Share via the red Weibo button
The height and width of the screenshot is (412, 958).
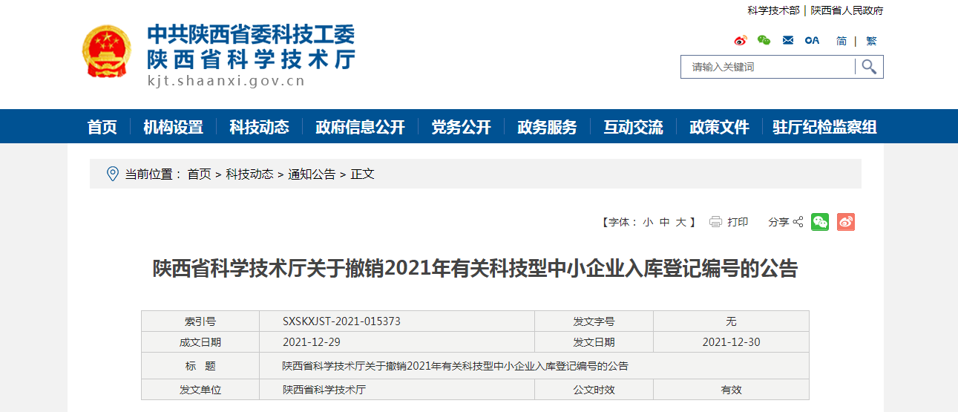[846, 222]
